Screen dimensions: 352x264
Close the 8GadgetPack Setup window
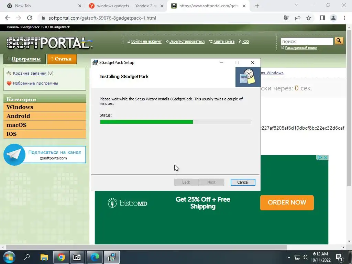click(253, 63)
